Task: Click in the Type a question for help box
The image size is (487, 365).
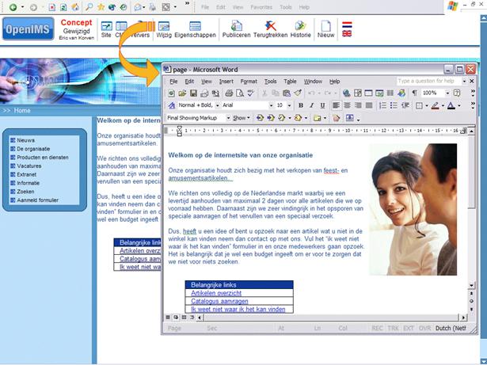Action: click(x=428, y=81)
